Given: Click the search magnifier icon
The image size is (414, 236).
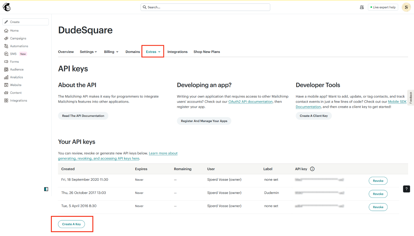Looking at the screenshot, I should [x=145, y=7].
